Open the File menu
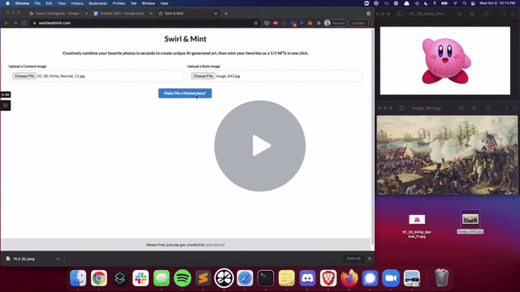 click(x=37, y=3)
